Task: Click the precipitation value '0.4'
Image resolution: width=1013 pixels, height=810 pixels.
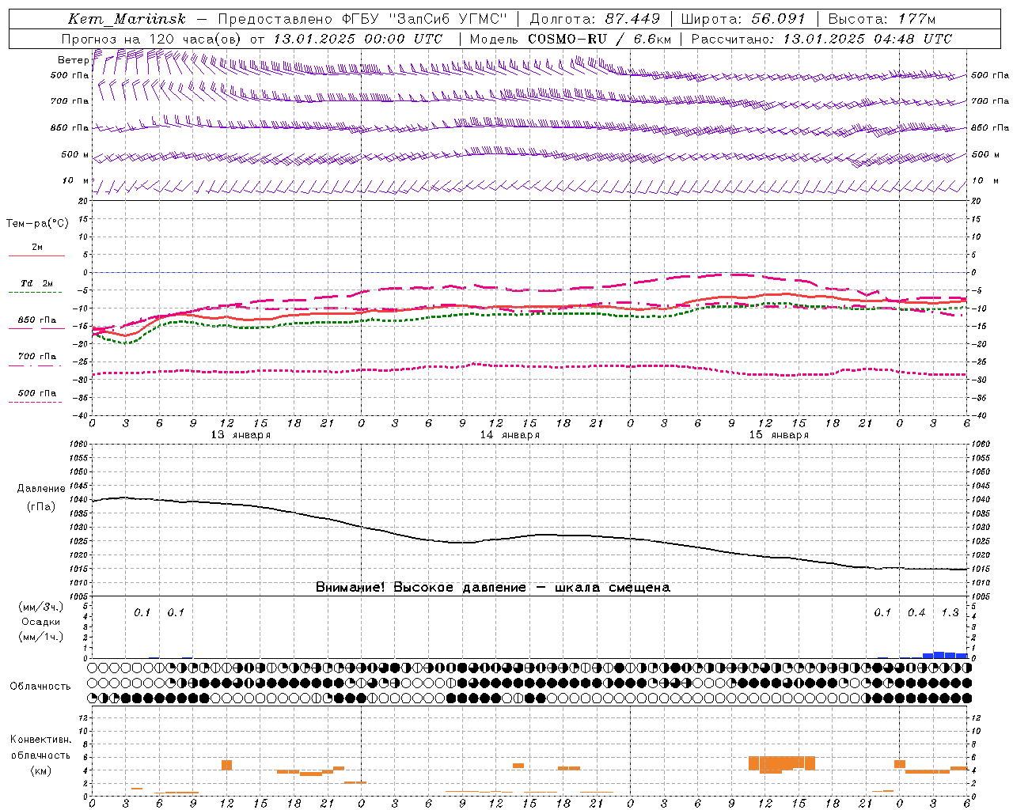Action: [916, 612]
